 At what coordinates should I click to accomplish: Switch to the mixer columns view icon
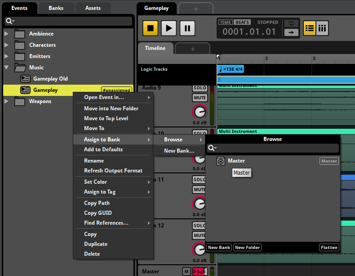[322, 28]
